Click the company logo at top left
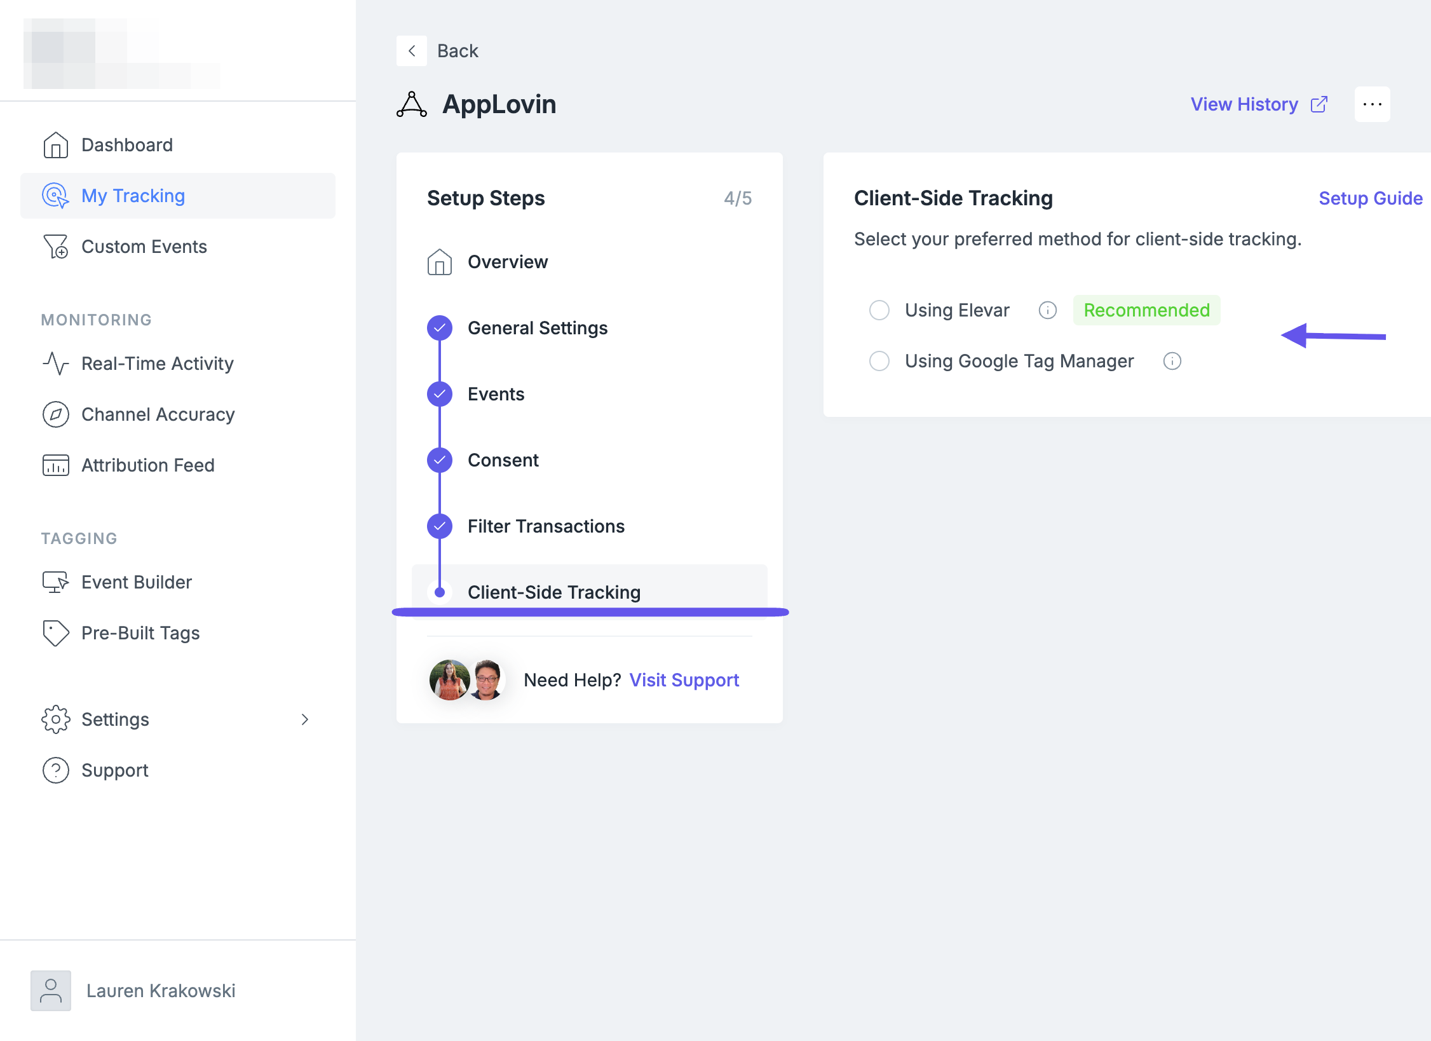 [x=122, y=53]
